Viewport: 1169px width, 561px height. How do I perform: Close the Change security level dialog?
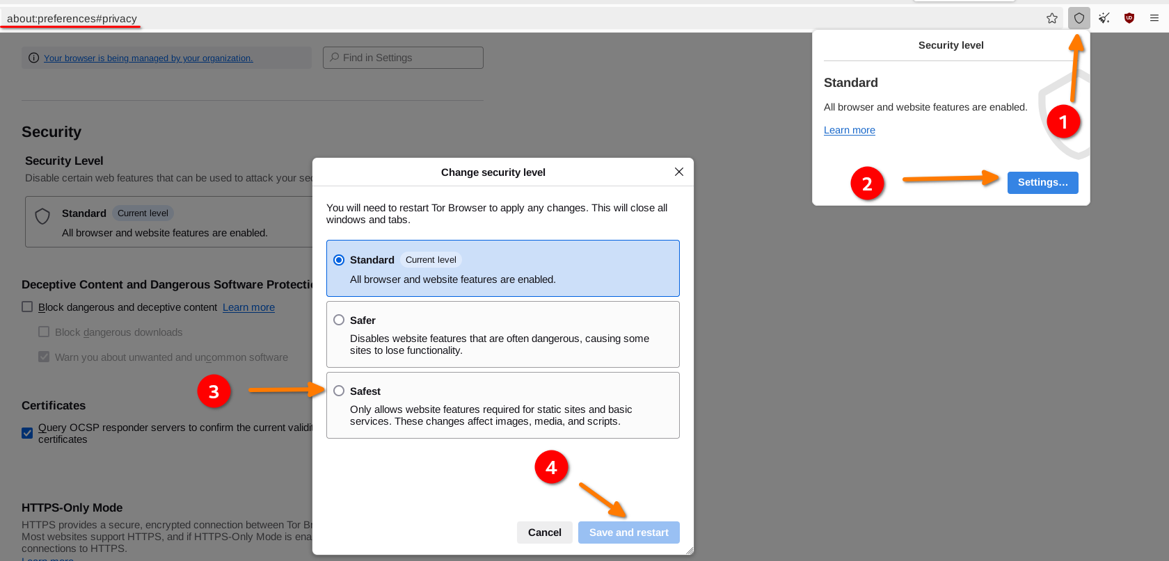click(x=679, y=172)
